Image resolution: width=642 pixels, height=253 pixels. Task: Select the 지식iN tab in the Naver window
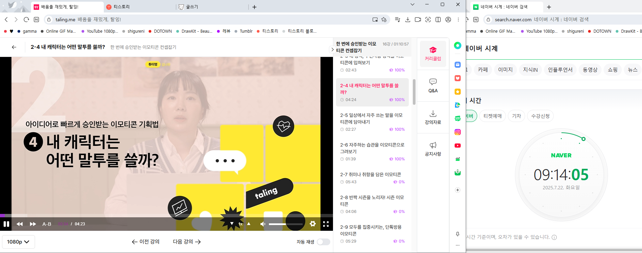point(530,69)
